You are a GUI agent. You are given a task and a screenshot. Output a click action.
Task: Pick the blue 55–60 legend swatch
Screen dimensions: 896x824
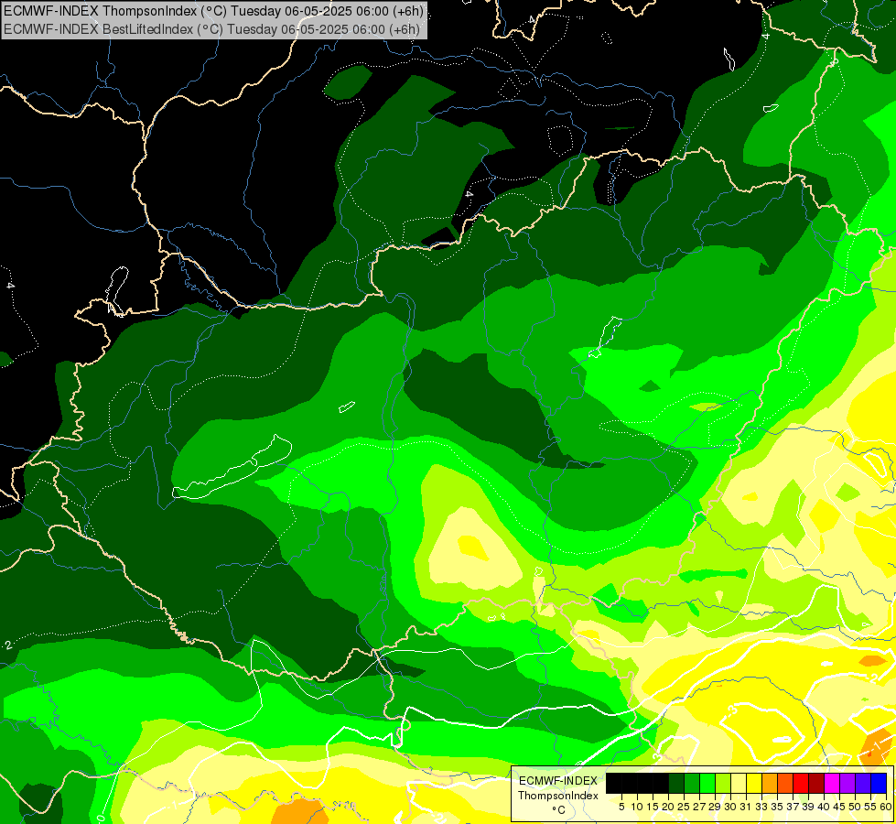coord(879,783)
